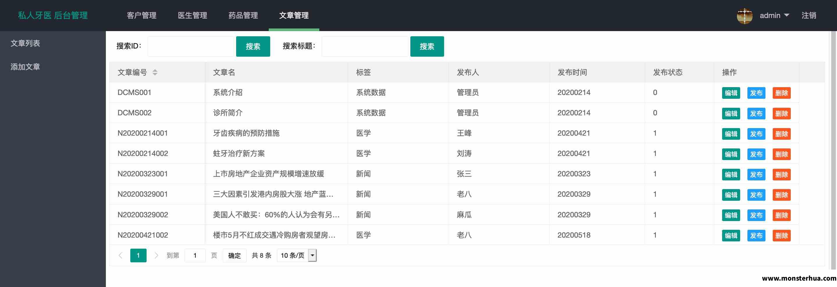Click 搜索 button next to 搜索ID field
This screenshot has height=287, width=837.
tap(253, 46)
